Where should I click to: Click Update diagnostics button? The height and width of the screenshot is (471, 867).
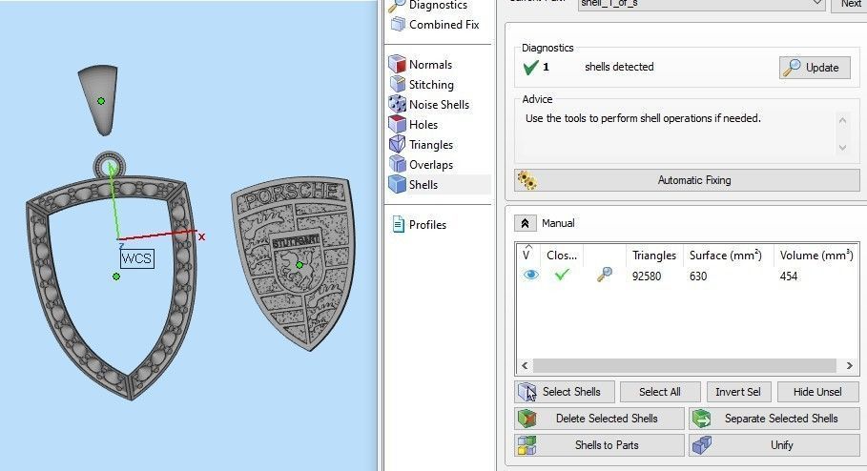[x=815, y=68]
